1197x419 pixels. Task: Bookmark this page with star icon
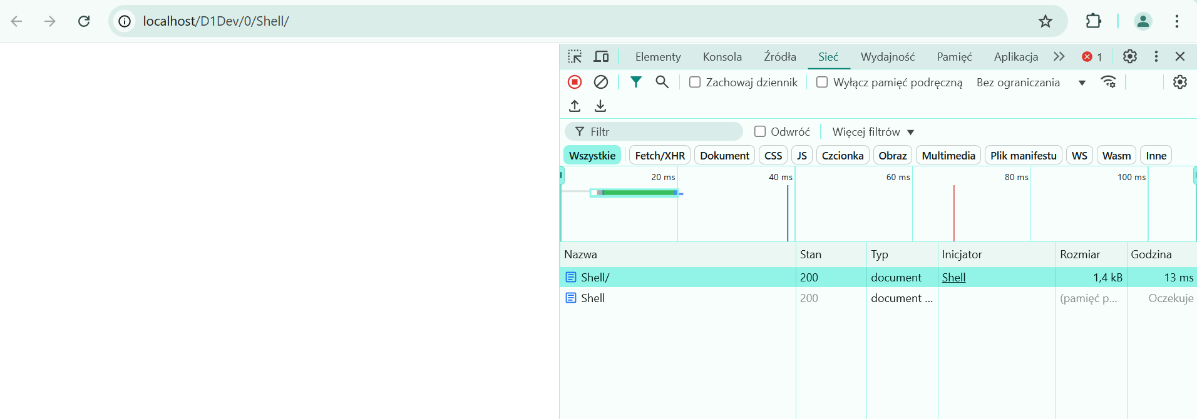1045,21
